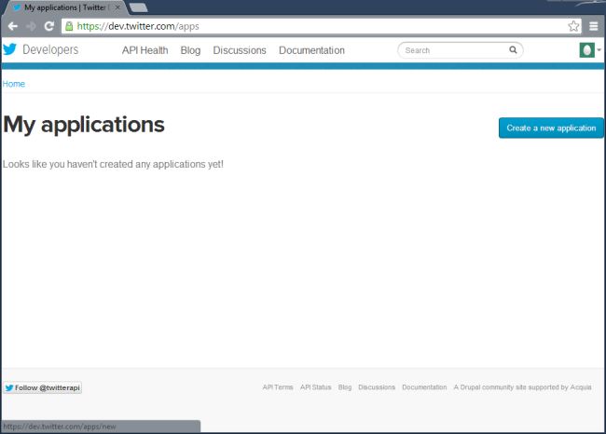606x434 pixels.
Task: Reload the page with the refresh icon
Action: click(49, 26)
